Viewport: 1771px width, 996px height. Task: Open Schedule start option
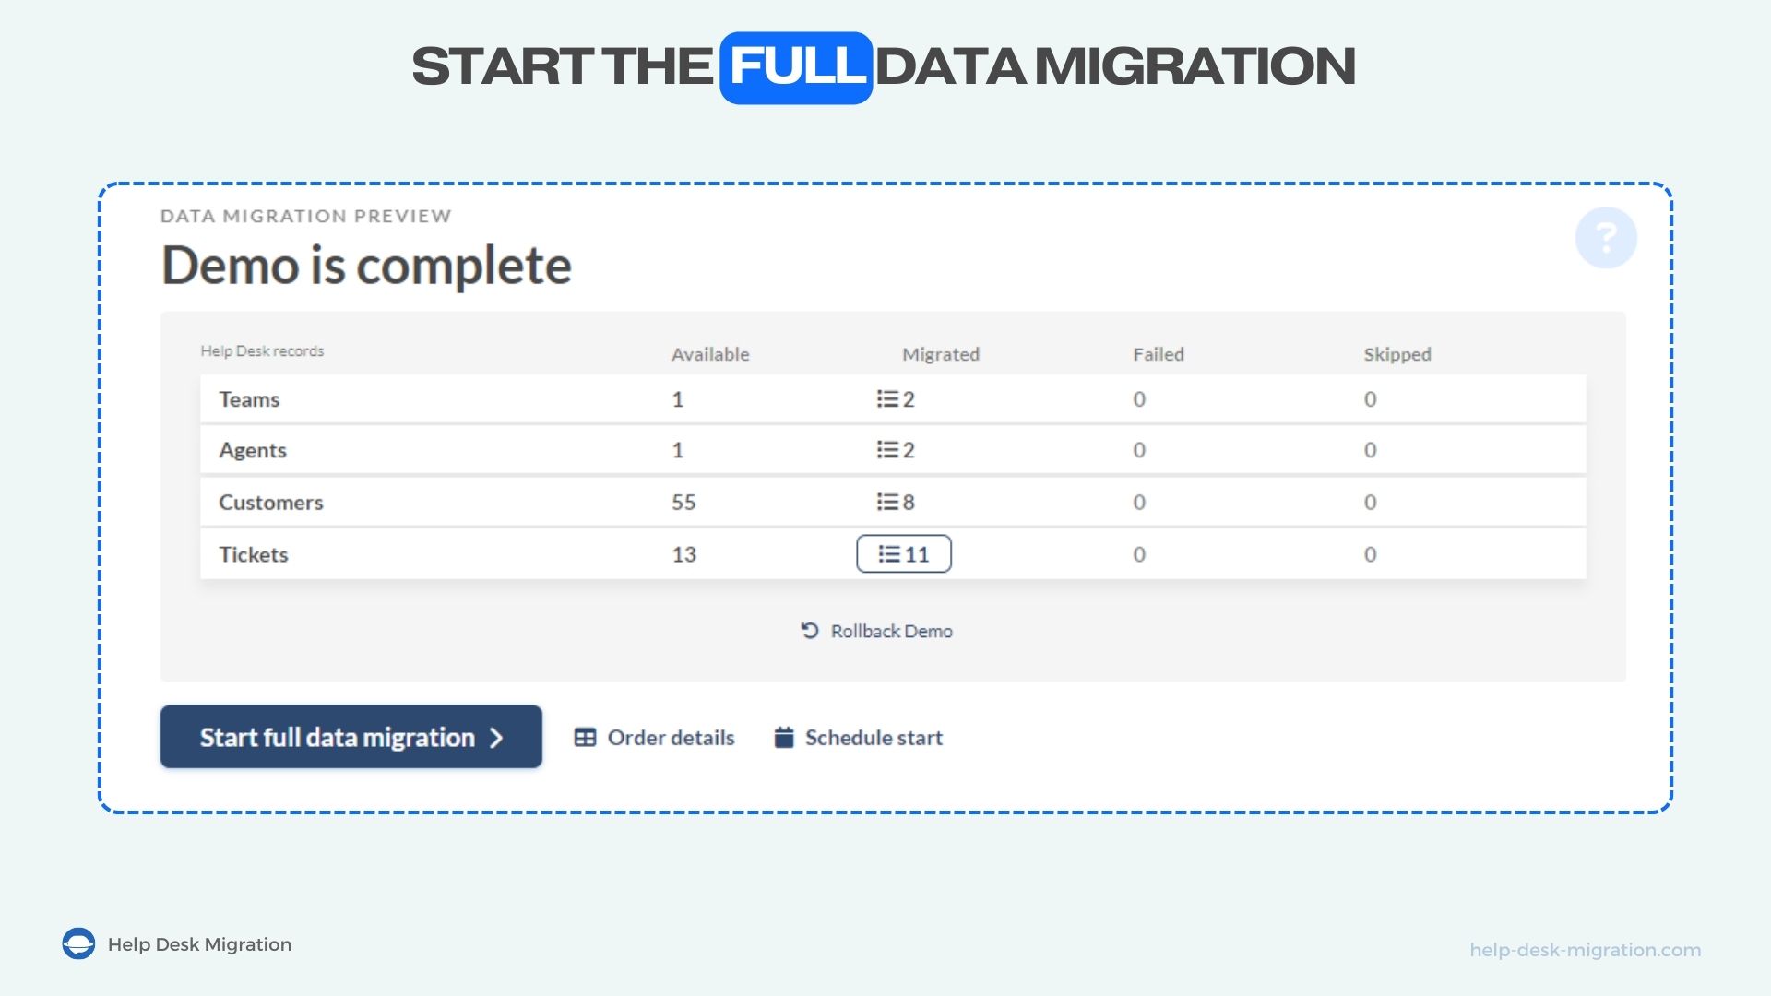click(858, 738)
